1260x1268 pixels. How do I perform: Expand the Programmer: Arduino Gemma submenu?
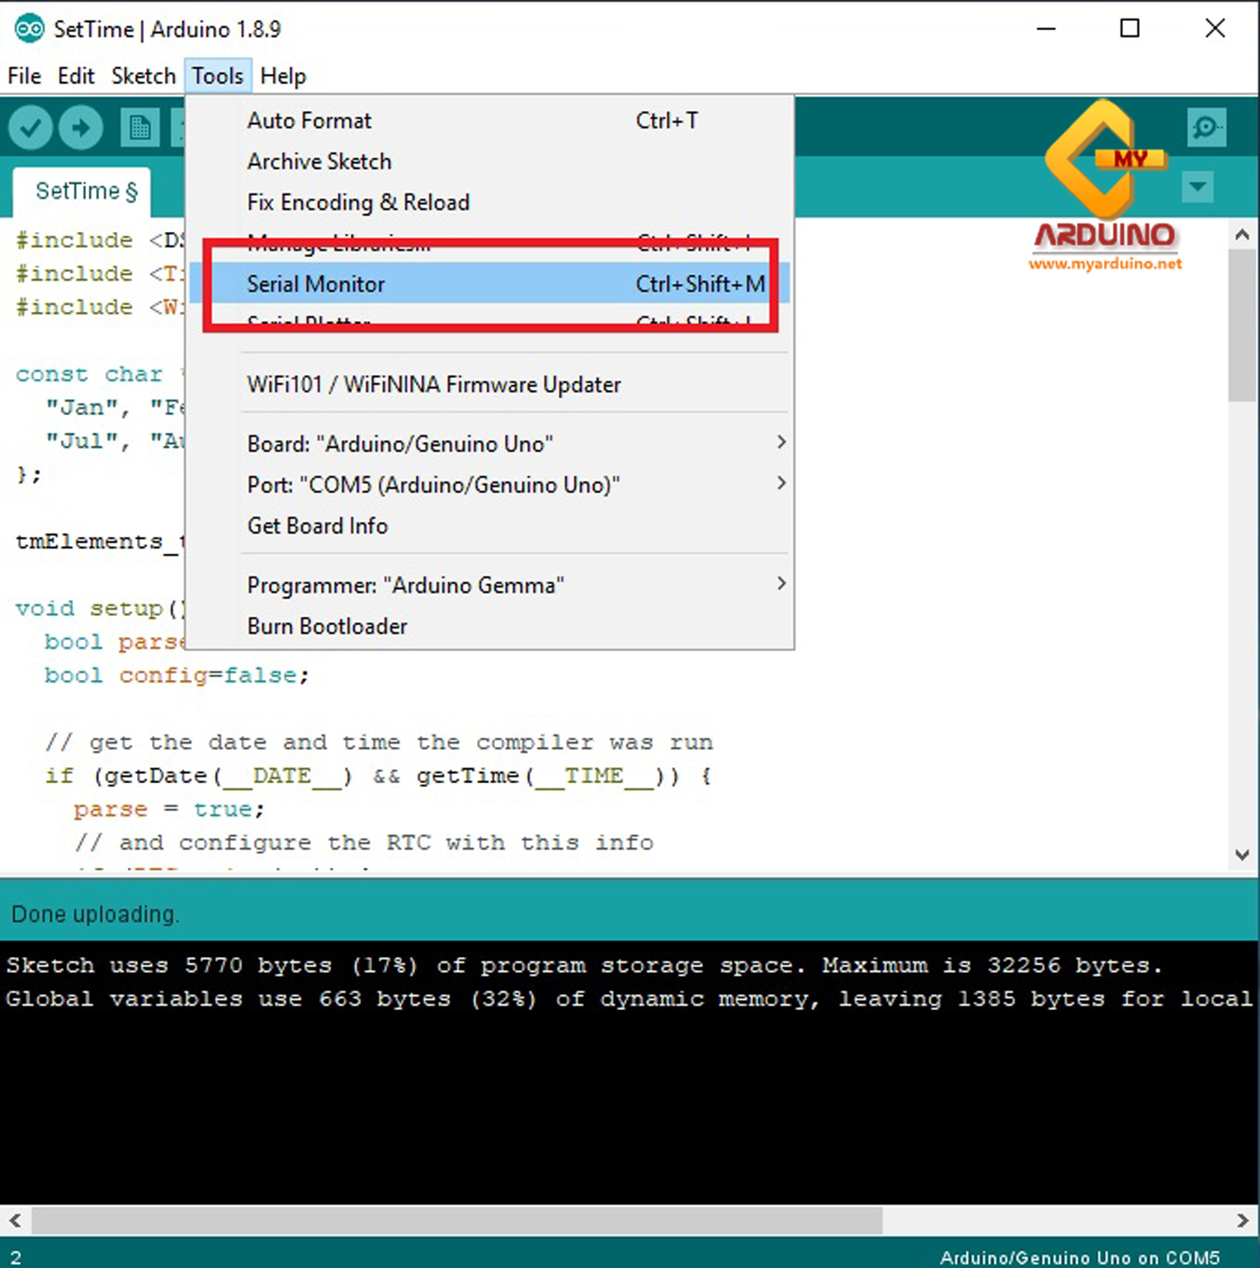click(x=405, y=585)
